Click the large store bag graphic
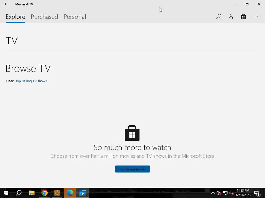The width and height of the screenshot is (265, 198). (132, 133)
